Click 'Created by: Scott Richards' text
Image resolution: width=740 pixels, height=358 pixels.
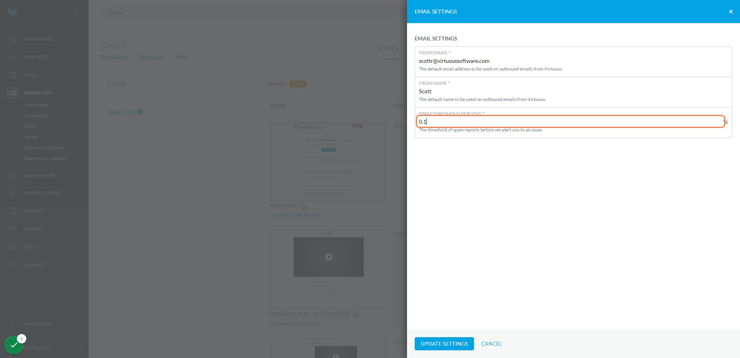click(x=295, y=215)
